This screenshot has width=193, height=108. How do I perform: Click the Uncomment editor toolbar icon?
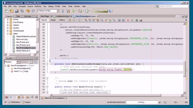pos(141,20)
